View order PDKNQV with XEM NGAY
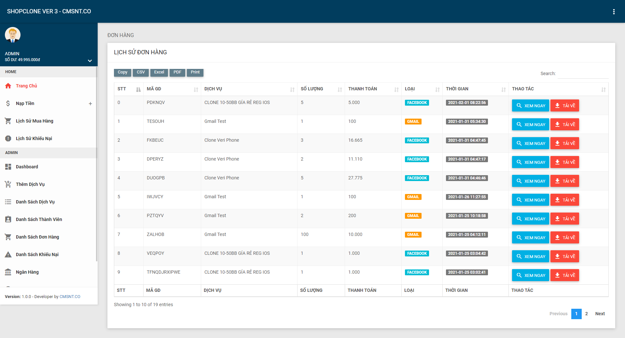The width and height of the screenshot is (625, 338). click(531, 106)
